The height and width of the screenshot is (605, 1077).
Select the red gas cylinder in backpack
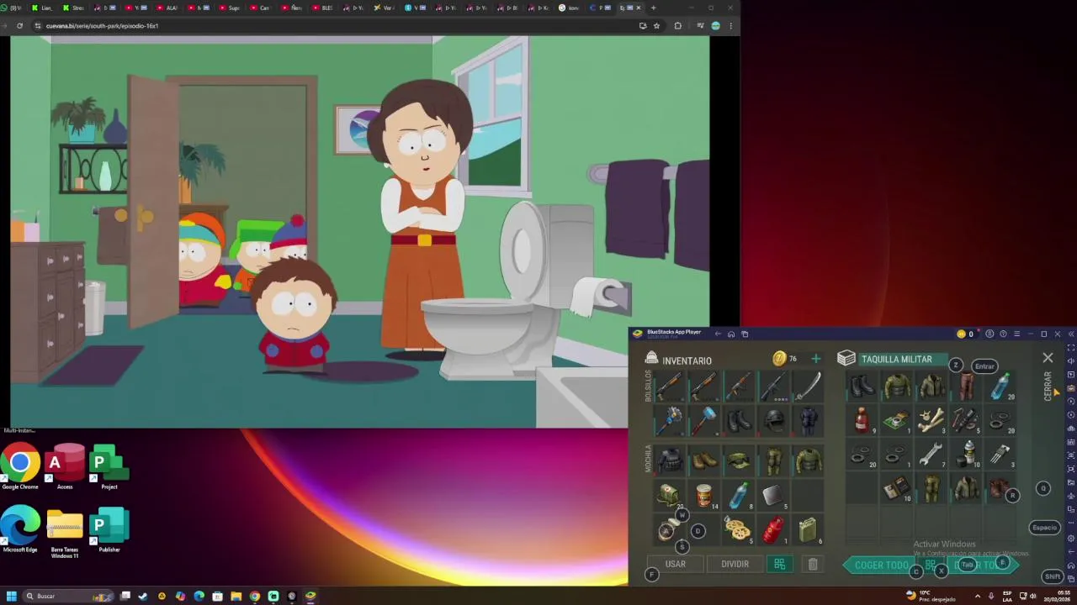pyautogui.click(x=773, y=529)
